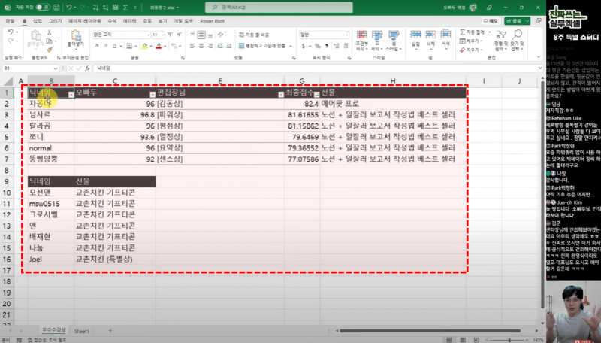Image resolution: width=601 pixels, height=343 pixels.
Task: Open filter dropdown on 닉네임 header
Action: tap(71, 94)
